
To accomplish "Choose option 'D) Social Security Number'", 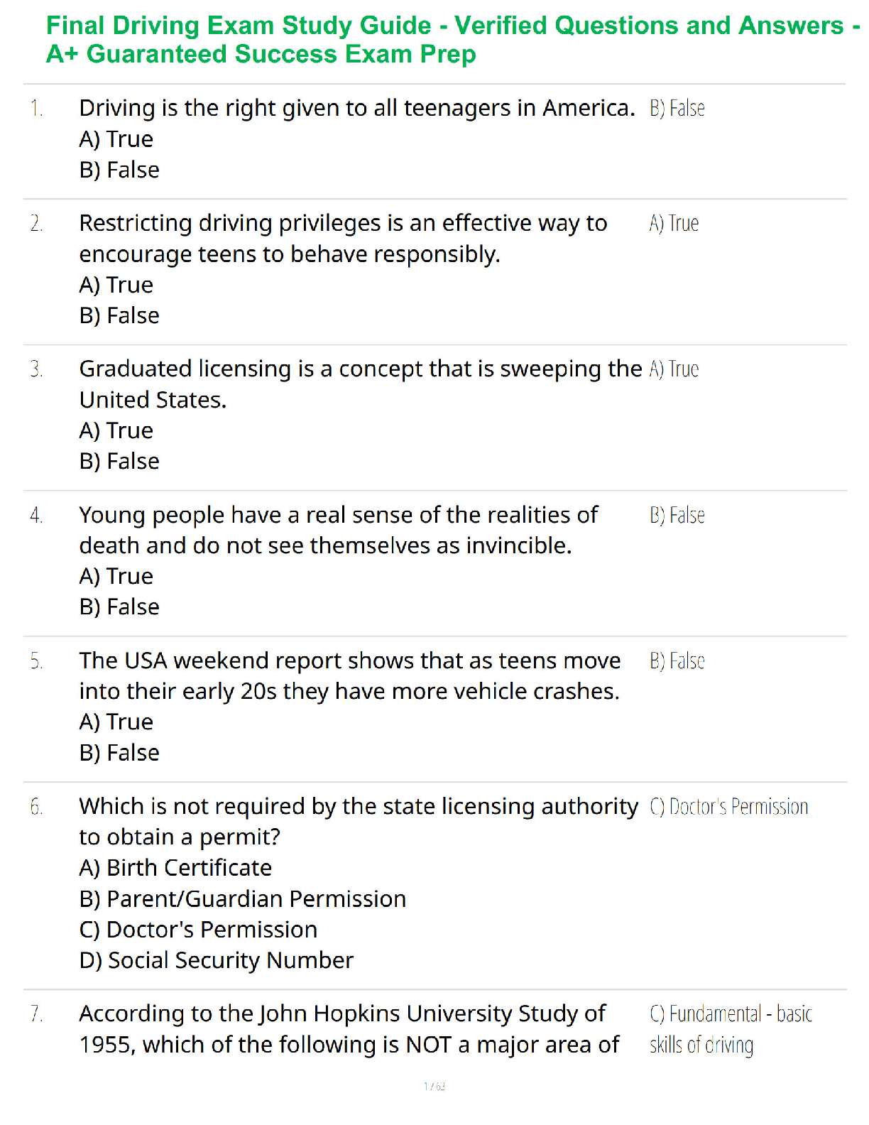I will (217, 960).
